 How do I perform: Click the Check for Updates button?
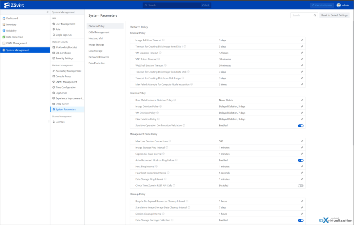click(x=322, y=5)
